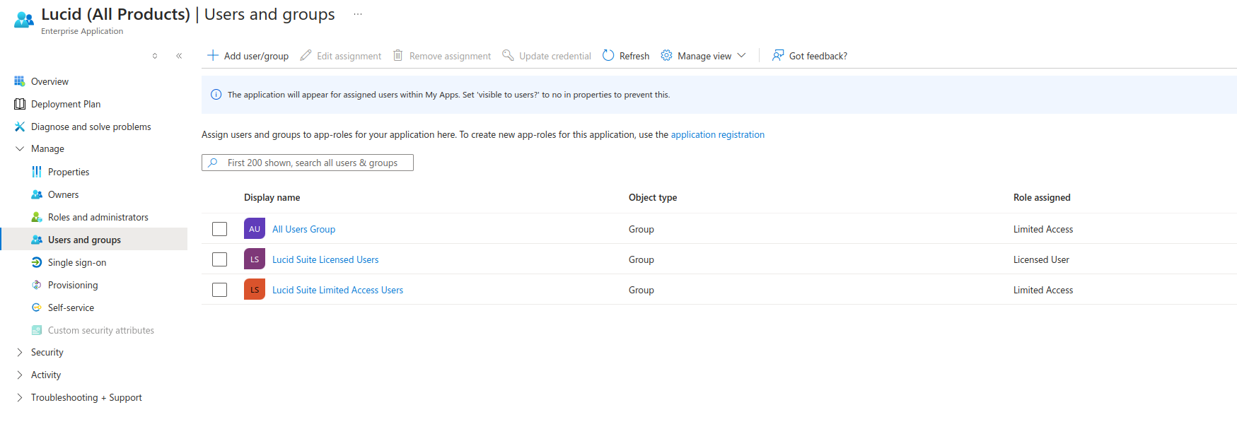The height and width of the screenshot is (434, 1237).
Task: Click the sort arrows icon above sidebar
Action: tap(155, 56)
